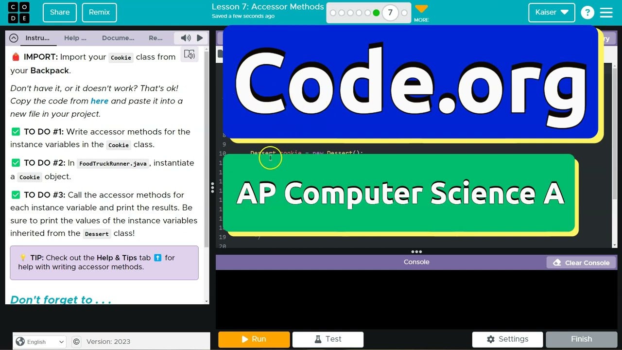Click the TO DO #3 checkmark
The width and height of the screenshot is (622, 350).
pyautogui.click(x=16, y=195)
